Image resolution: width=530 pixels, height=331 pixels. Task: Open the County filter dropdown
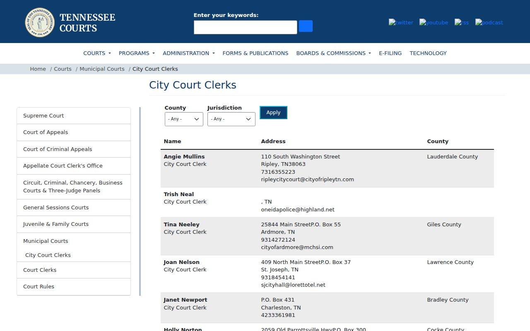point(184,119)
